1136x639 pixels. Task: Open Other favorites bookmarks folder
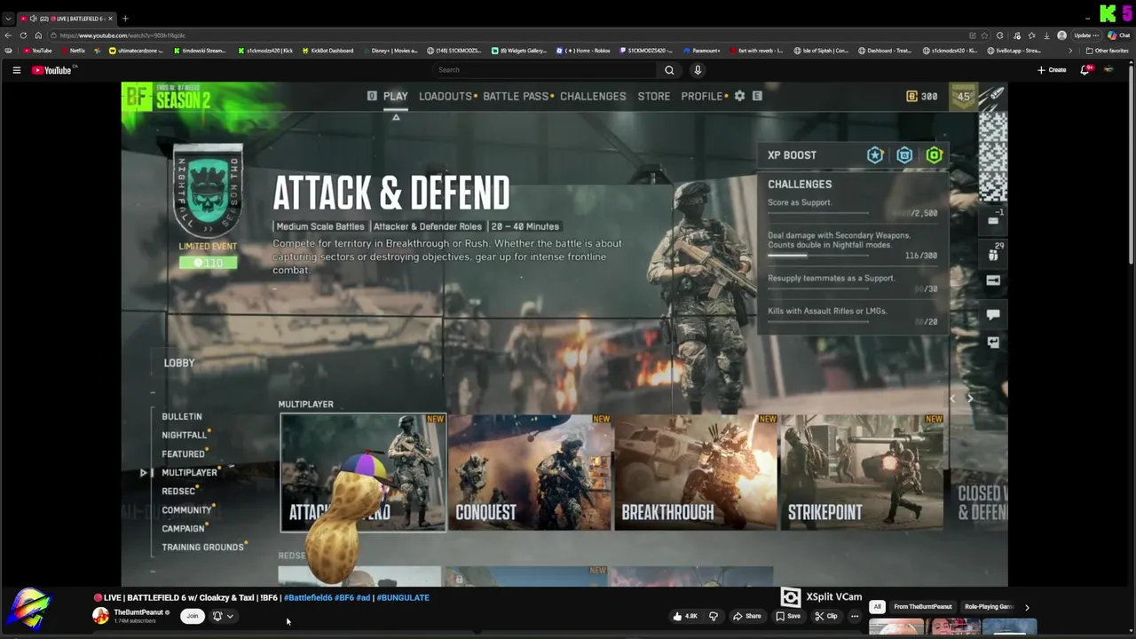click(1108, 51)
